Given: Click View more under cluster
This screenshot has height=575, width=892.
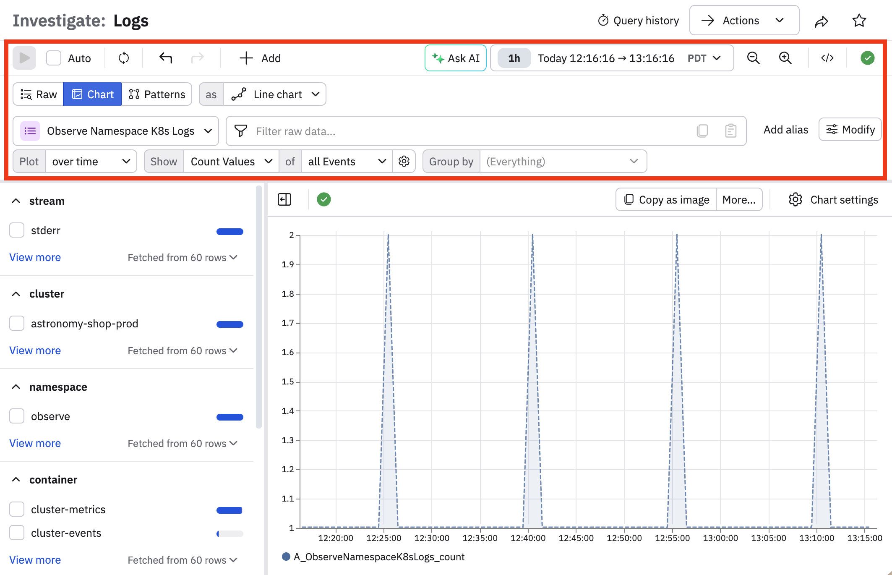Looking at the screenshot, I should [35, 350].
